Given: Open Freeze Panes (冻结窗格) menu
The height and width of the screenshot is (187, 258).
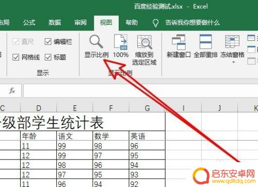Looking at the screenshot, I should click(x=232, y=49).
